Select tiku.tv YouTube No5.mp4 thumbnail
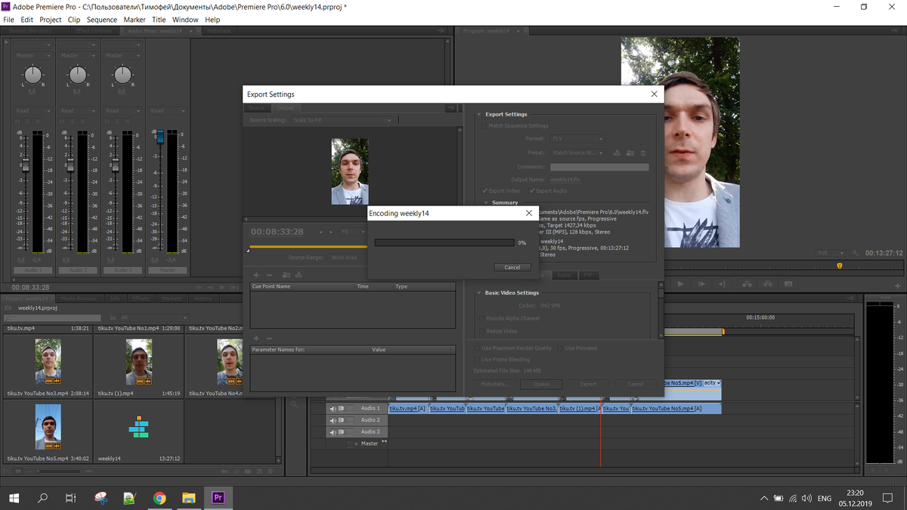Screen dimensions: 907x510 click(48, 427)
